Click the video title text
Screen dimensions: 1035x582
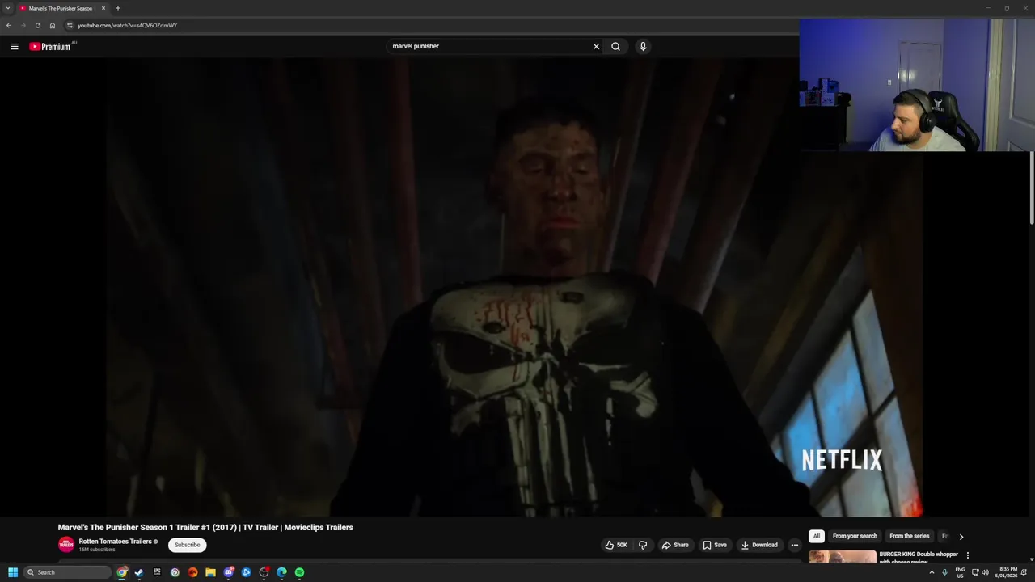pos(205,527)
